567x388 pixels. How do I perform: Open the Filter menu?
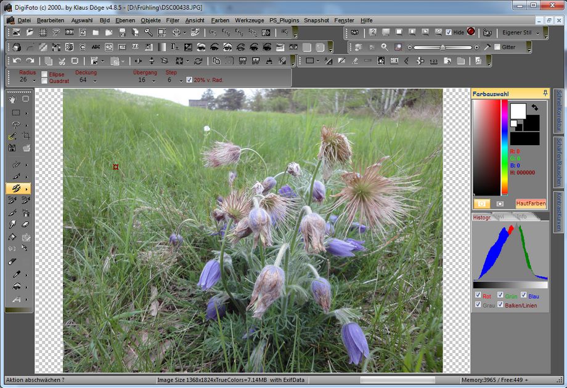click(x=173, y=20)
